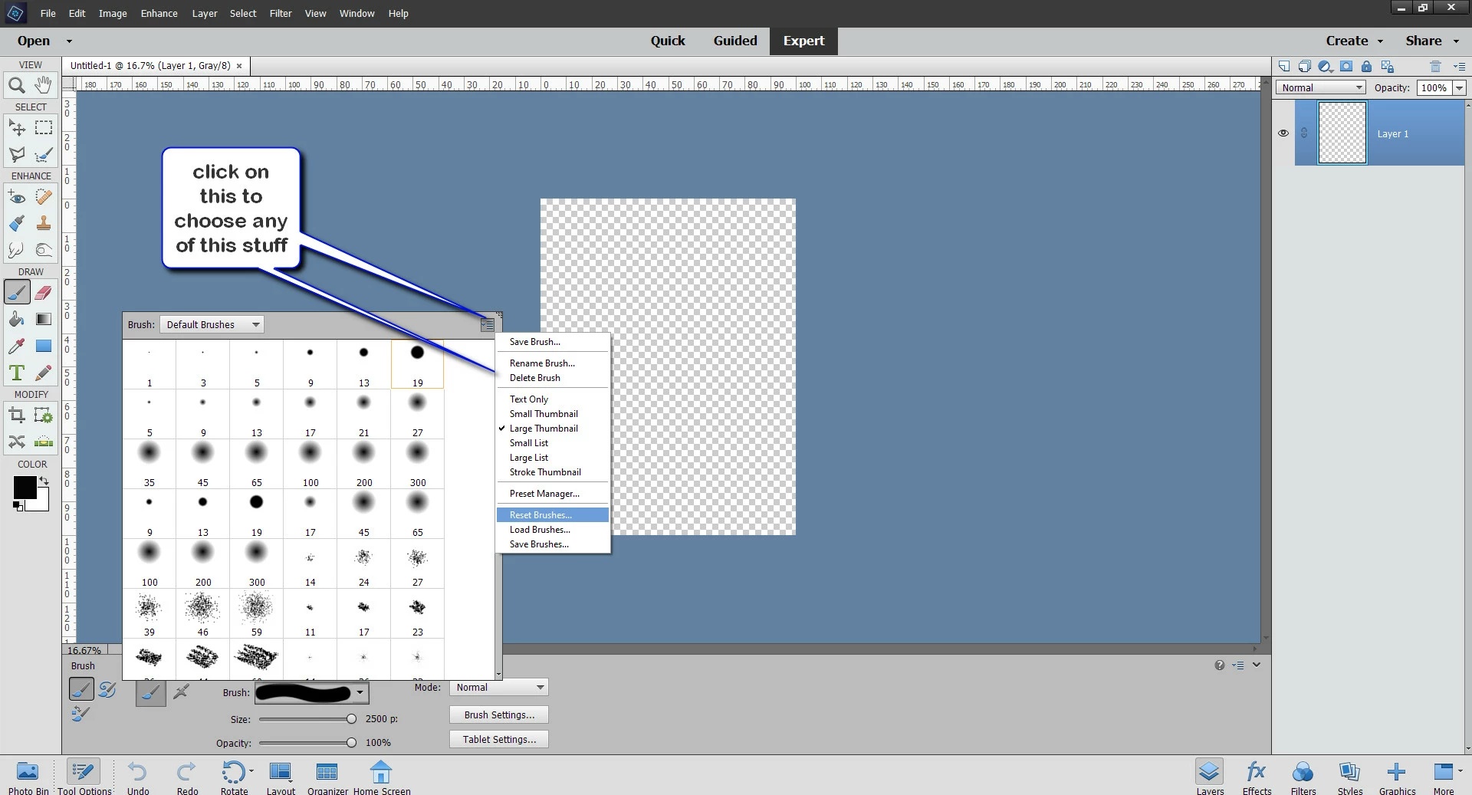Image resolution: width=1472 pixels, height=795 pixels.
Task: Toggle the Tool Options panel
Action: pyautogui.click(x=84, y=777)
